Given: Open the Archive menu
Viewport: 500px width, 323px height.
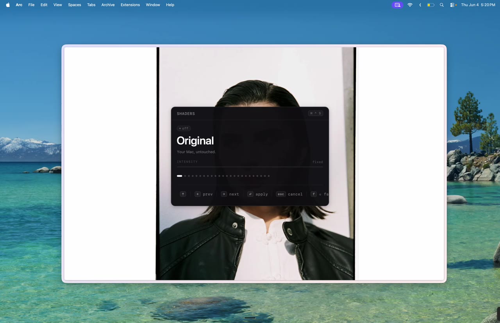Looking at the screenshot, I should pos(108,5).
